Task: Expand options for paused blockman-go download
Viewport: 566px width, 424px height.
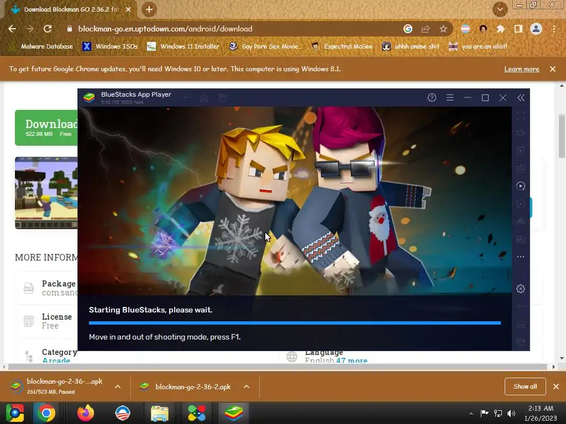Action: tap(118, 386)
